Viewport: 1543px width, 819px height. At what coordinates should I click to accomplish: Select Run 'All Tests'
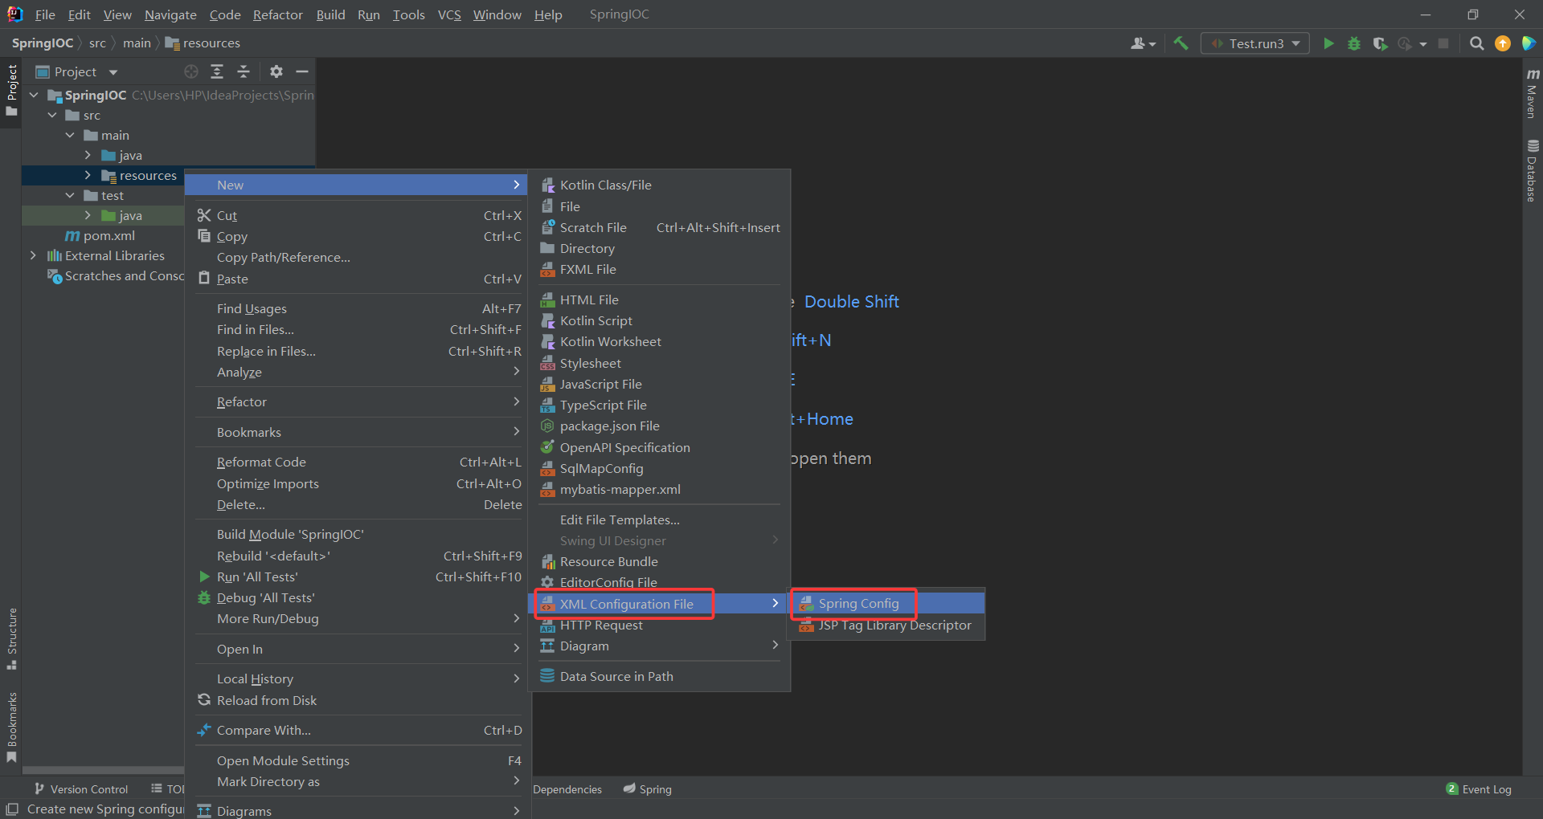click(358, 577)
